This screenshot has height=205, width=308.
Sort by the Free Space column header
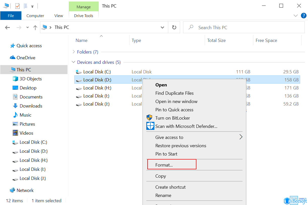tap(266, 40)
